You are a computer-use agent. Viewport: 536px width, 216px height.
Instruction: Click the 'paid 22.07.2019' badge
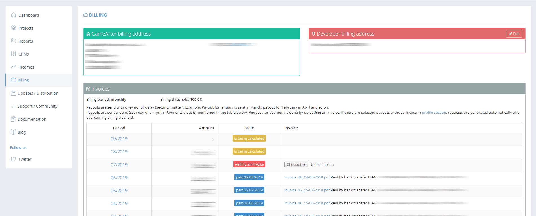[249, 190]
